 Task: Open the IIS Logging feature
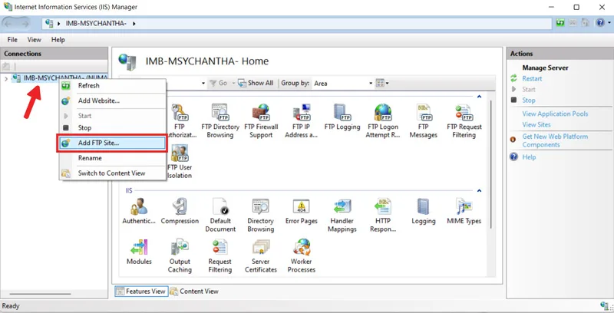424,212
